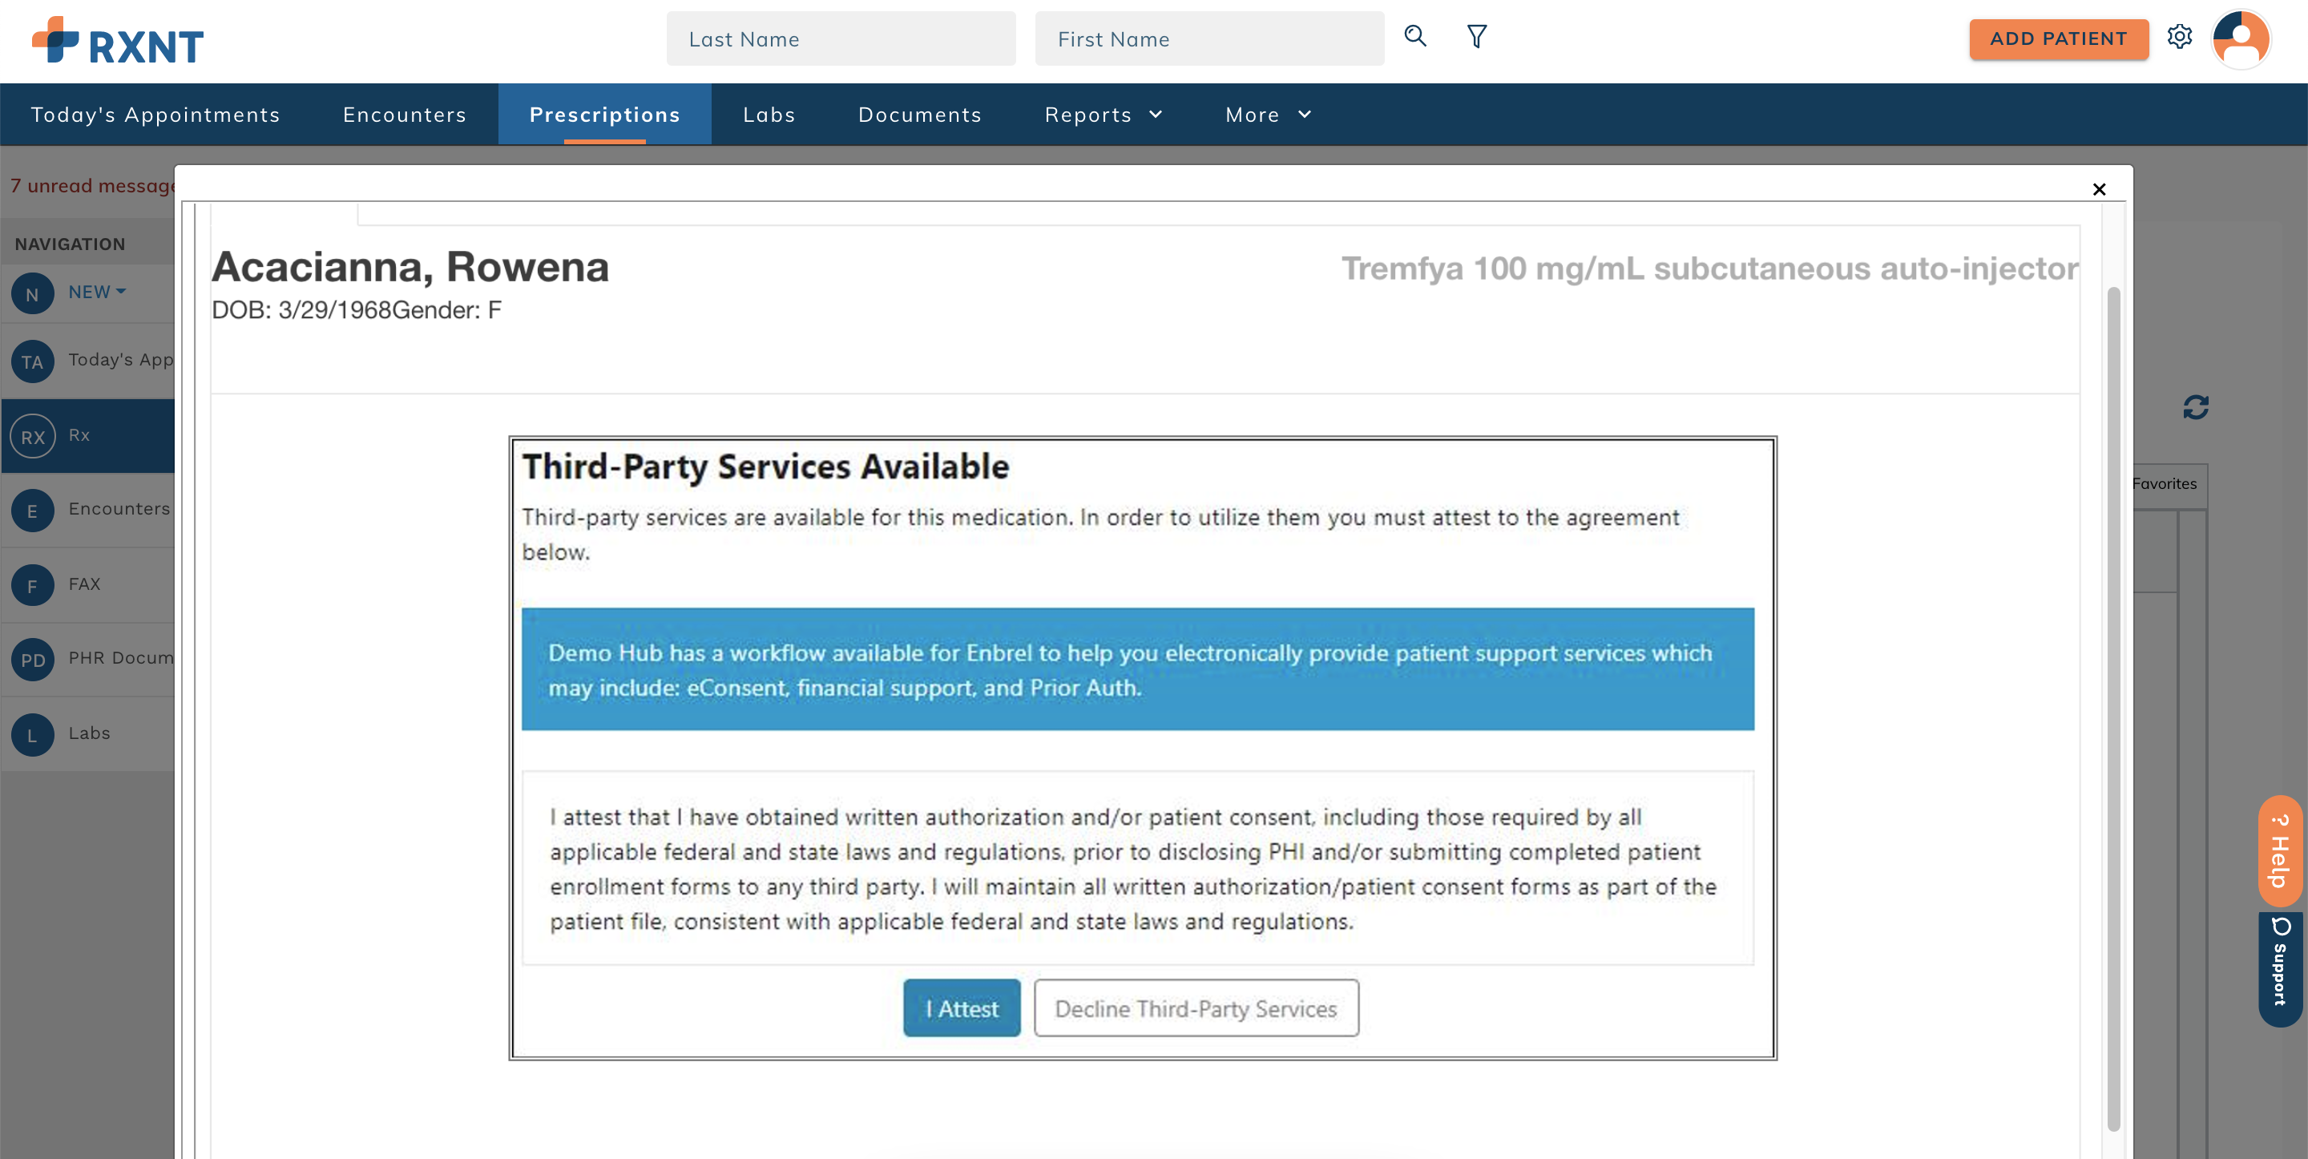This screenshot has height=1159, width=2308.
Task: Click the Tremfya 100 mg/mL medication title
Action: 1709,268
